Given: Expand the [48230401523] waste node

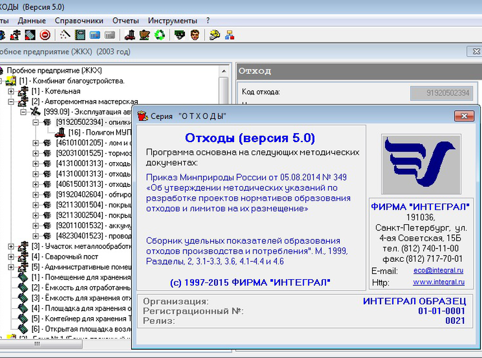Looking at the screenshot, I should (36, 236).
